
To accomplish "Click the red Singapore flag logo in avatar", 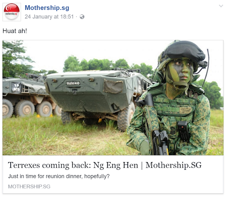I will (12, 8).
